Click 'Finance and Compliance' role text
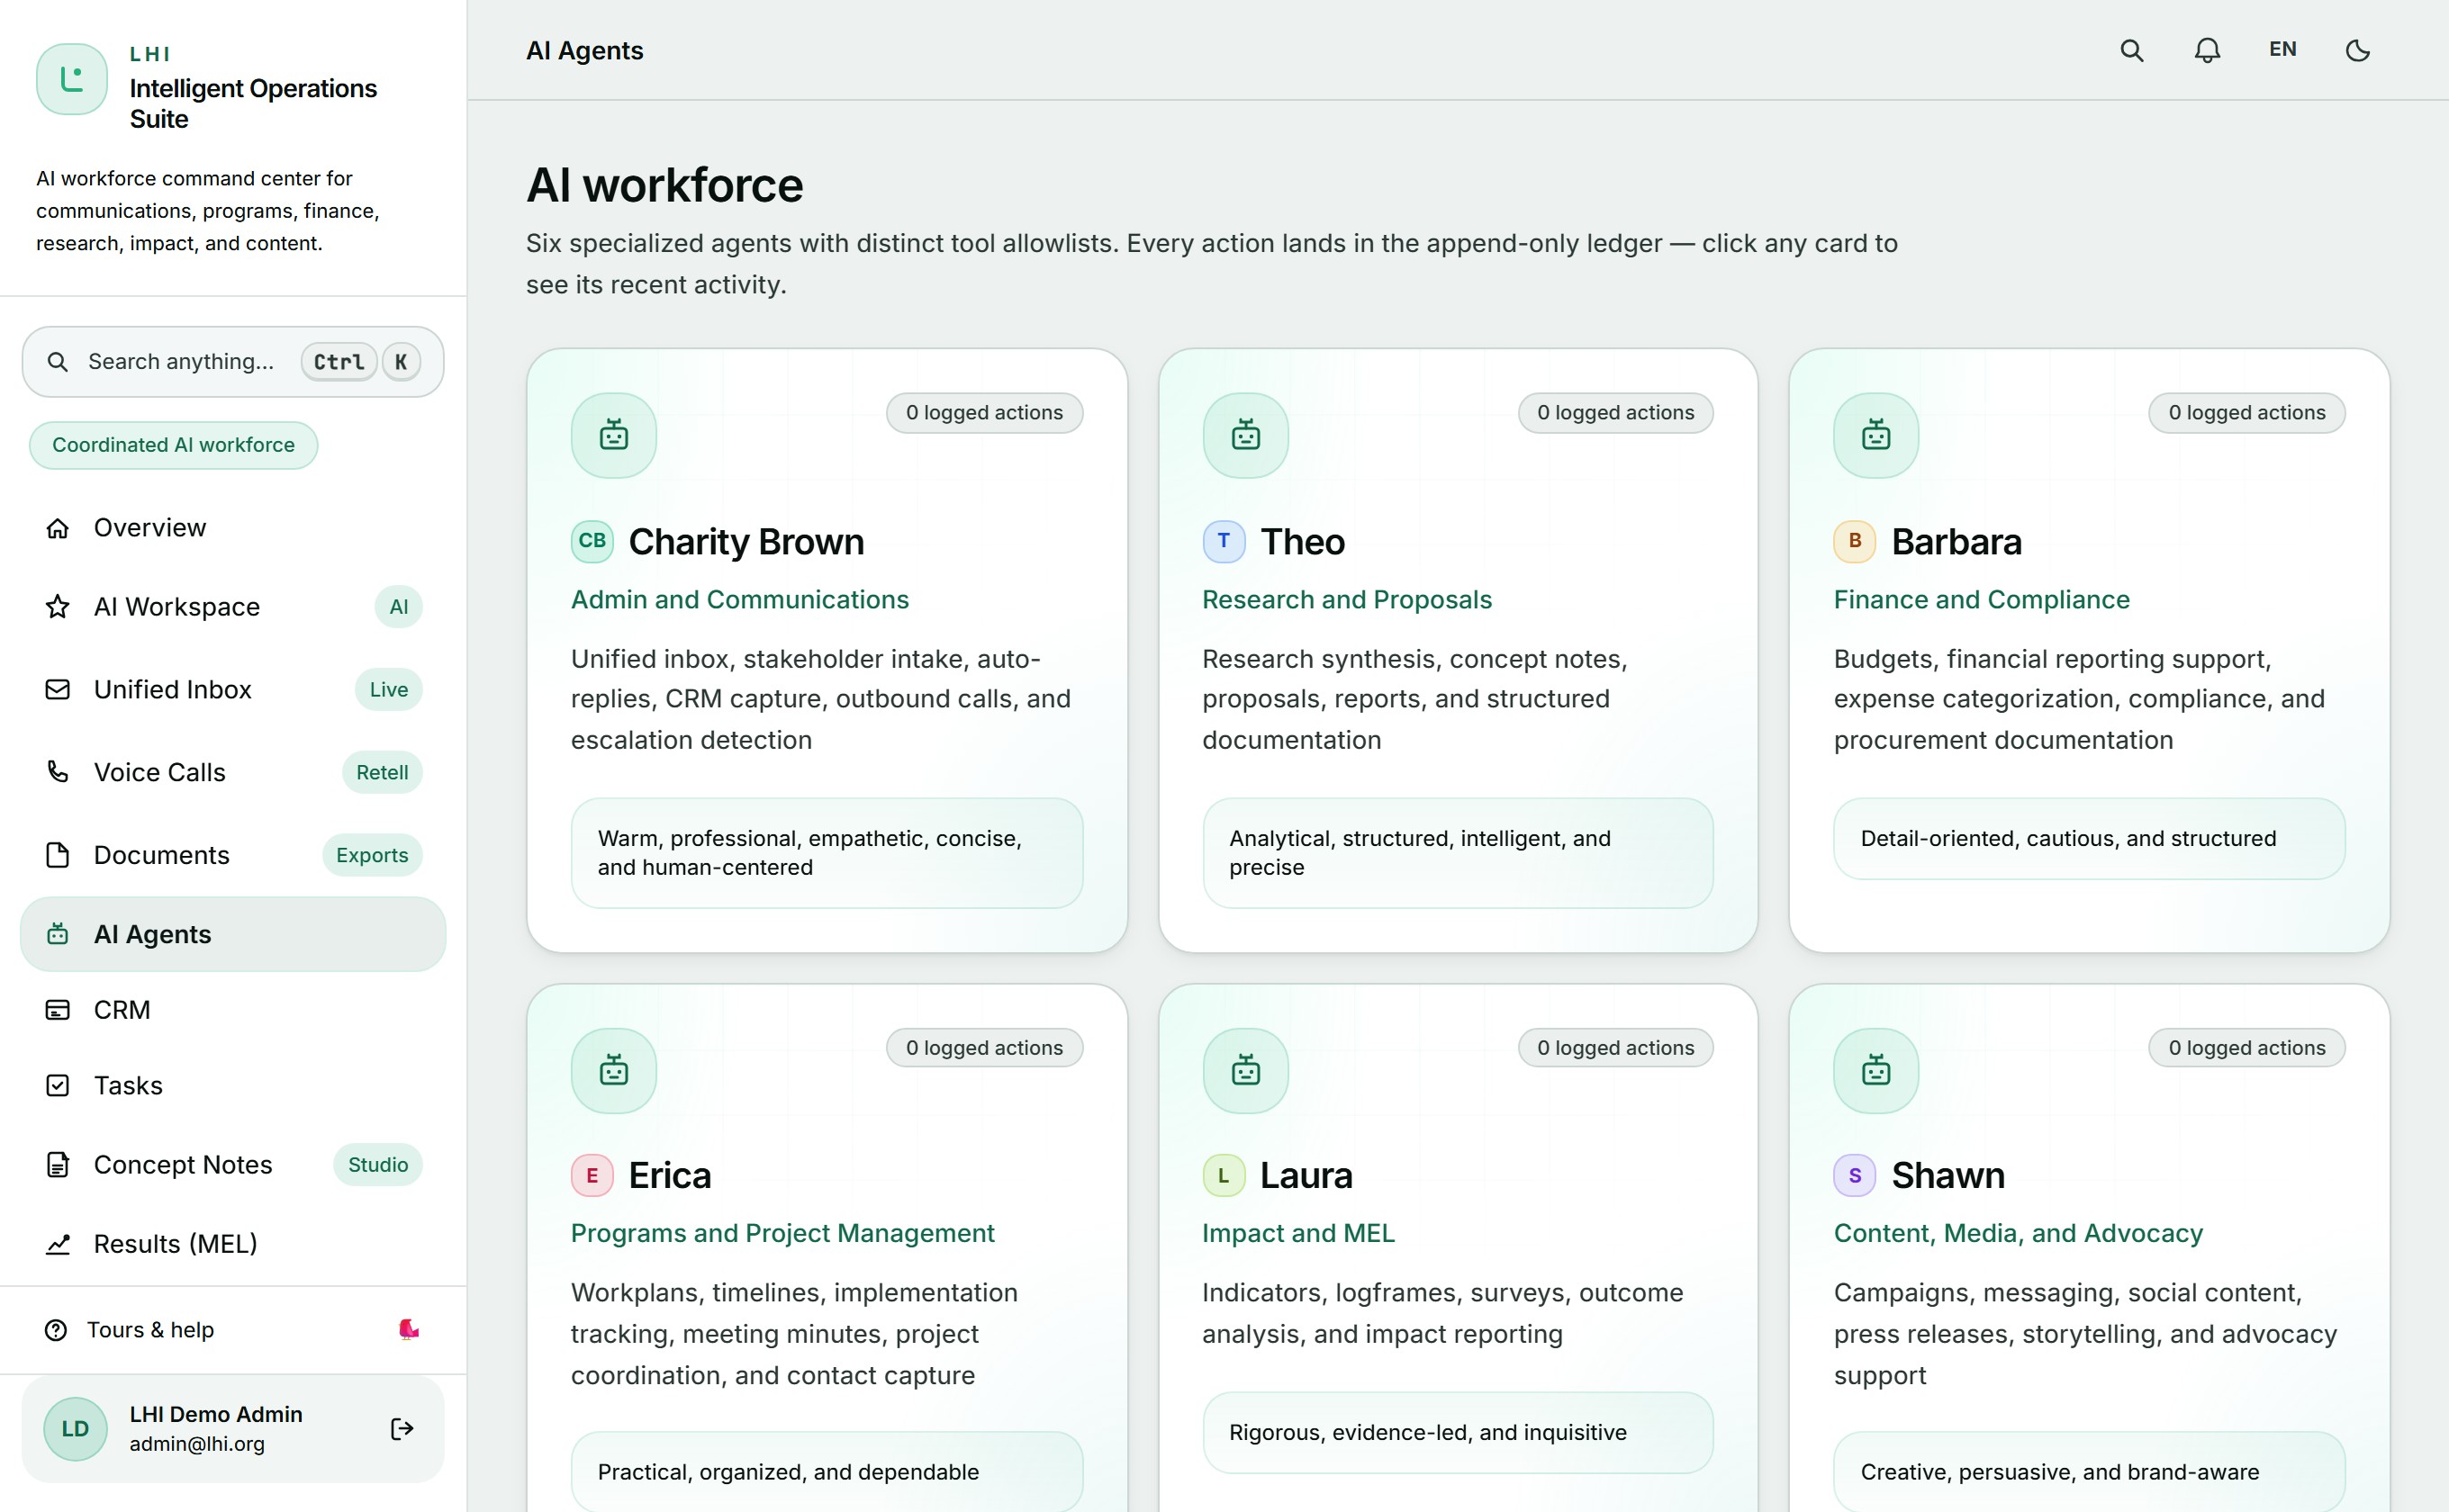The height and width of the screenshot is (1512, 2449). coord(1982,600)
